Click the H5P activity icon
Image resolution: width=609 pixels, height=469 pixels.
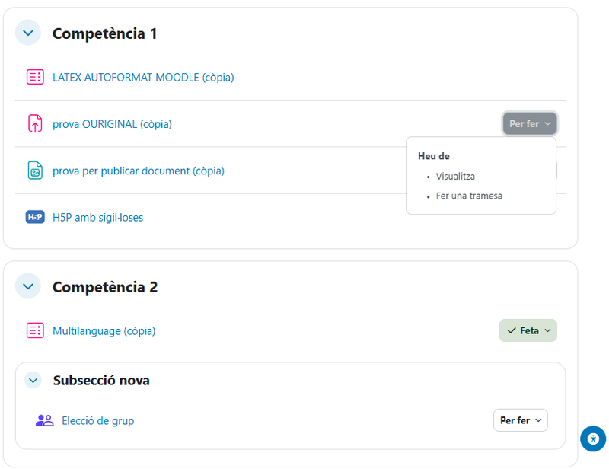[x=35, y=217]
